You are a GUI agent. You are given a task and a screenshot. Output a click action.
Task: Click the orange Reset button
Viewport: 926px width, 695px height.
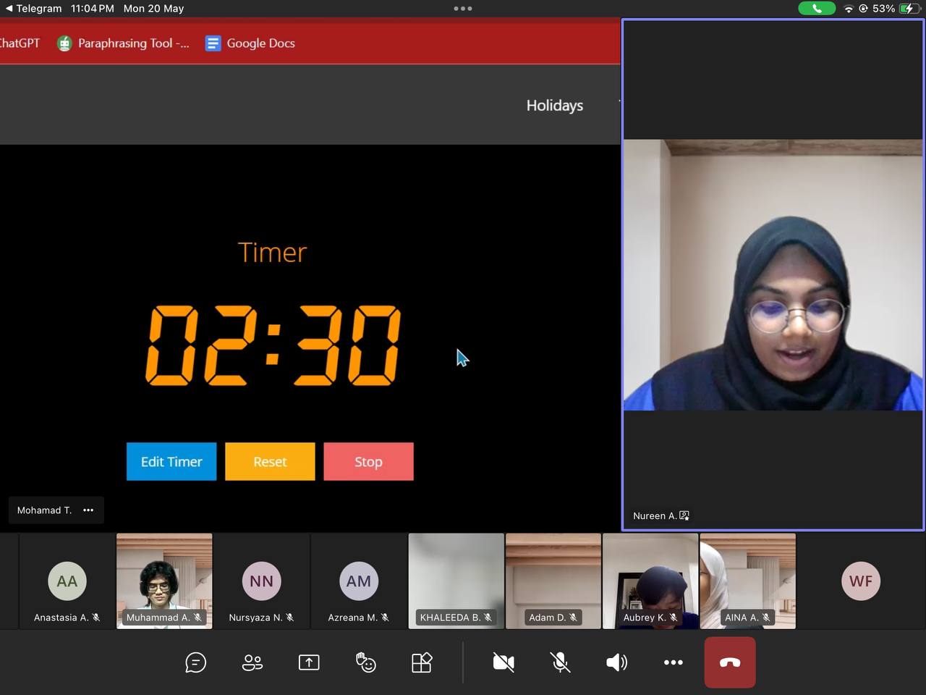(270, 462)
